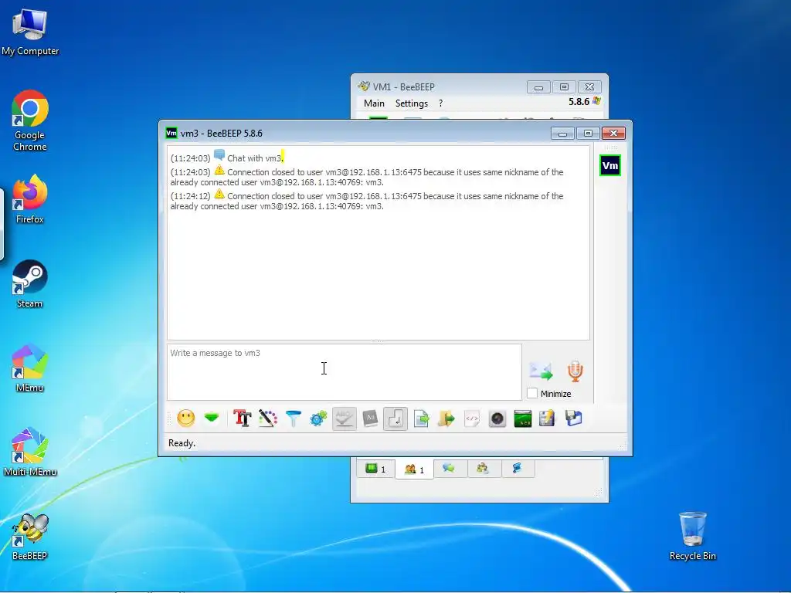Click the 5.8.6 version label in VM1
This screenshot has height=593, width=791.
point(579,101)
